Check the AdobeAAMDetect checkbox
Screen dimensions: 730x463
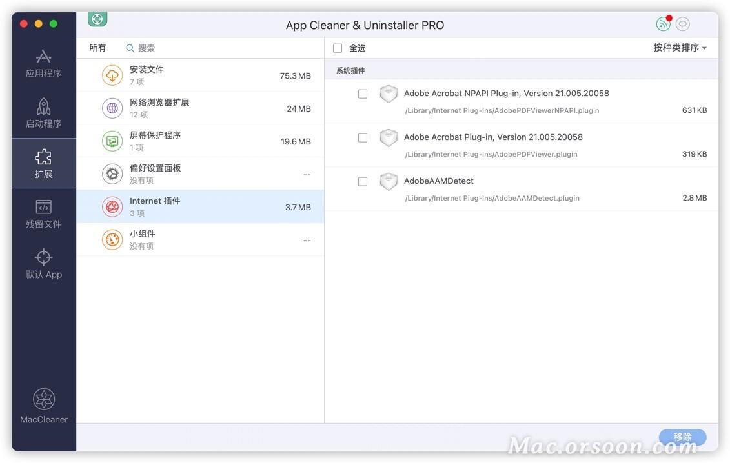(x=363, y=181)
